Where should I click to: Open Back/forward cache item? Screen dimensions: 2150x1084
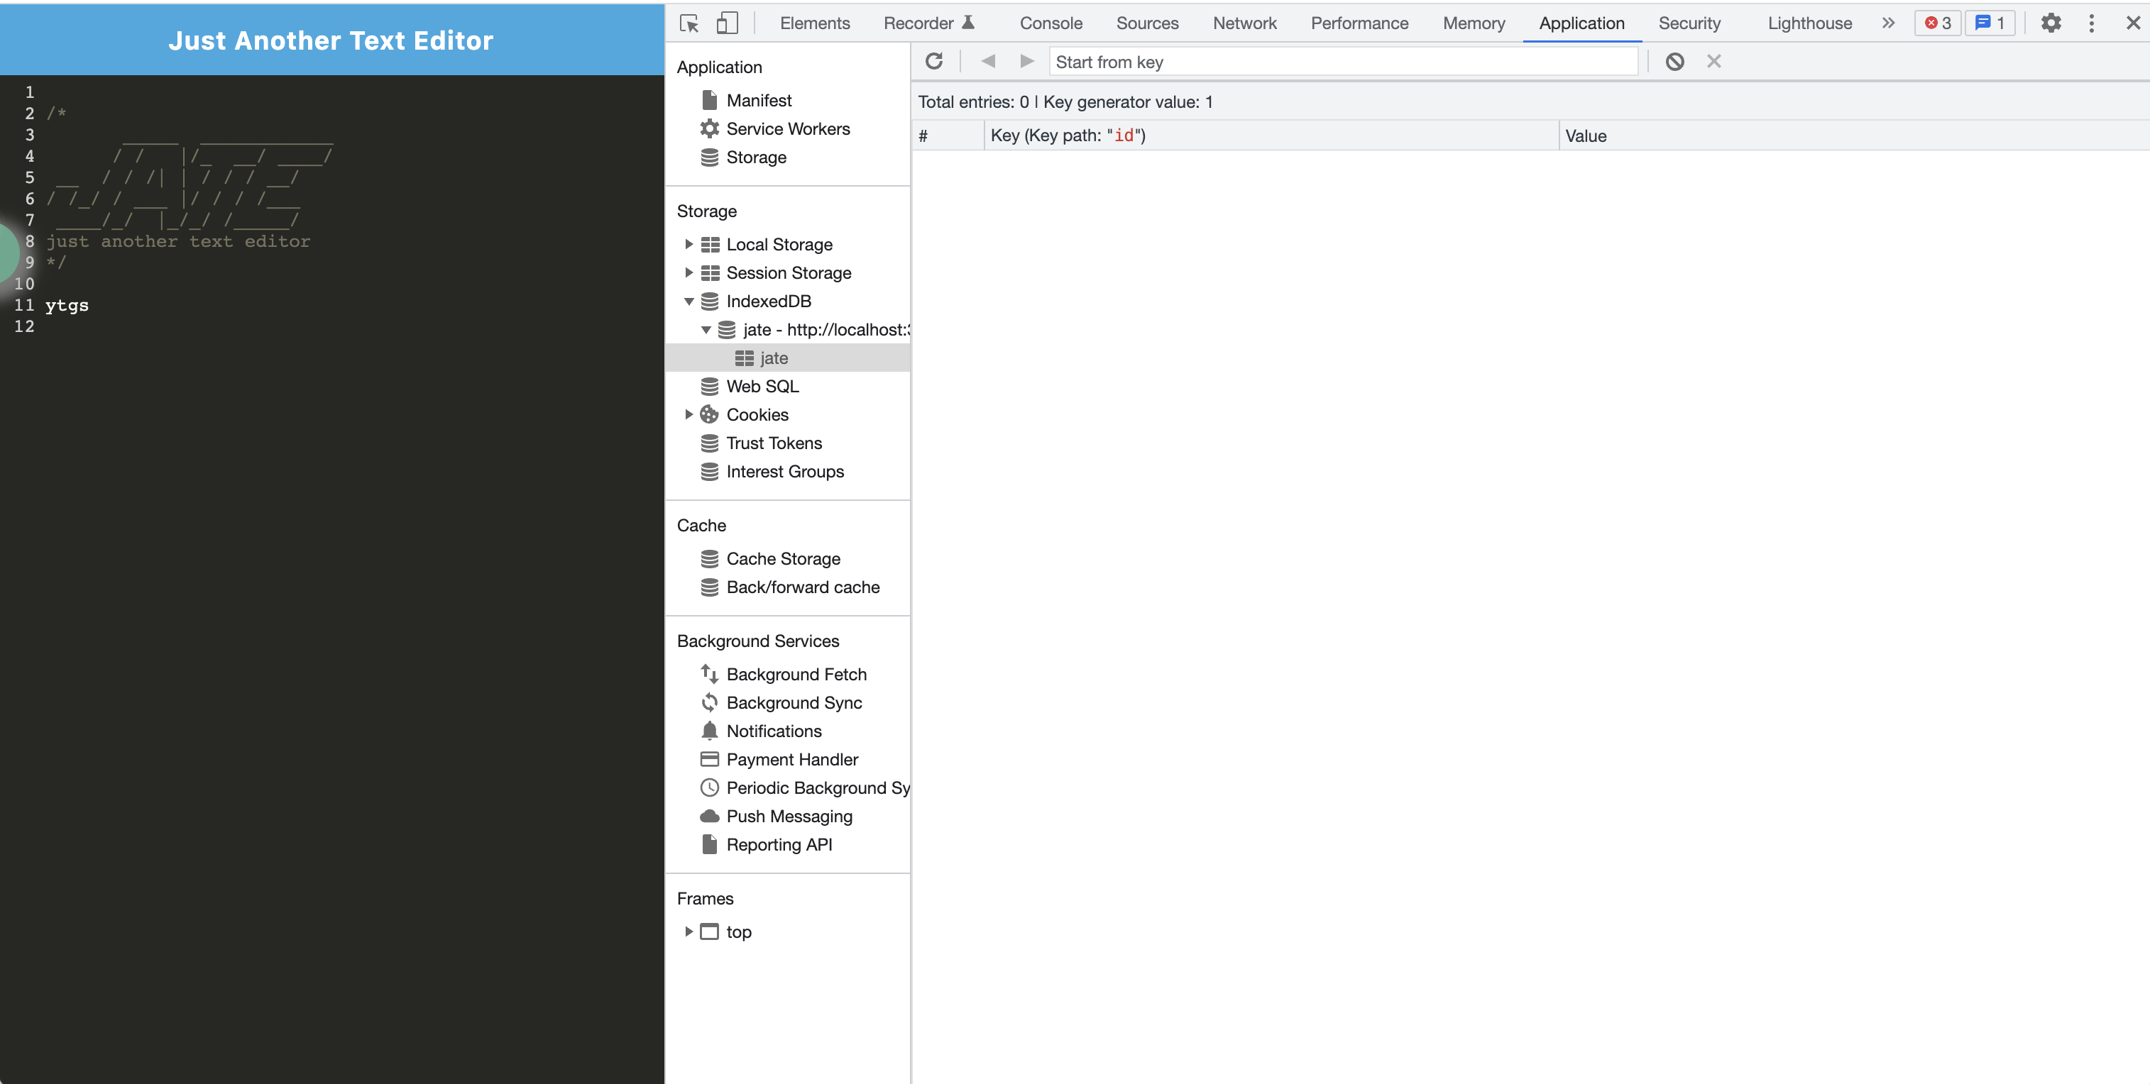click(x=802, y=587)
